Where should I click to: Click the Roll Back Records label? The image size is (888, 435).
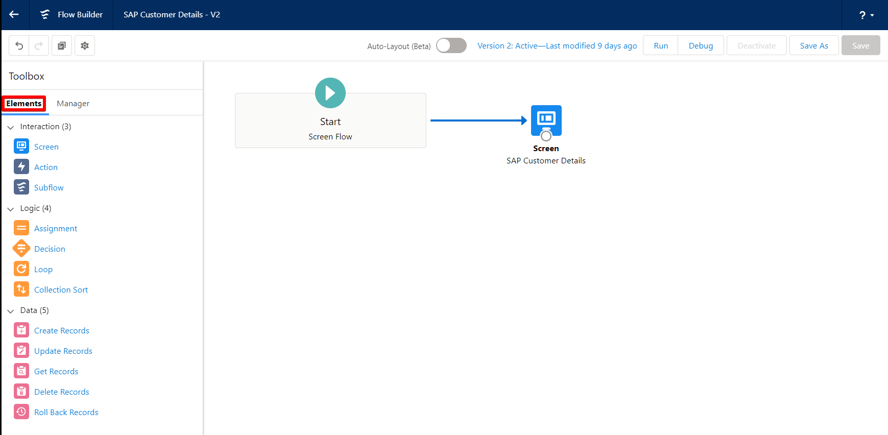coord(66,412)
